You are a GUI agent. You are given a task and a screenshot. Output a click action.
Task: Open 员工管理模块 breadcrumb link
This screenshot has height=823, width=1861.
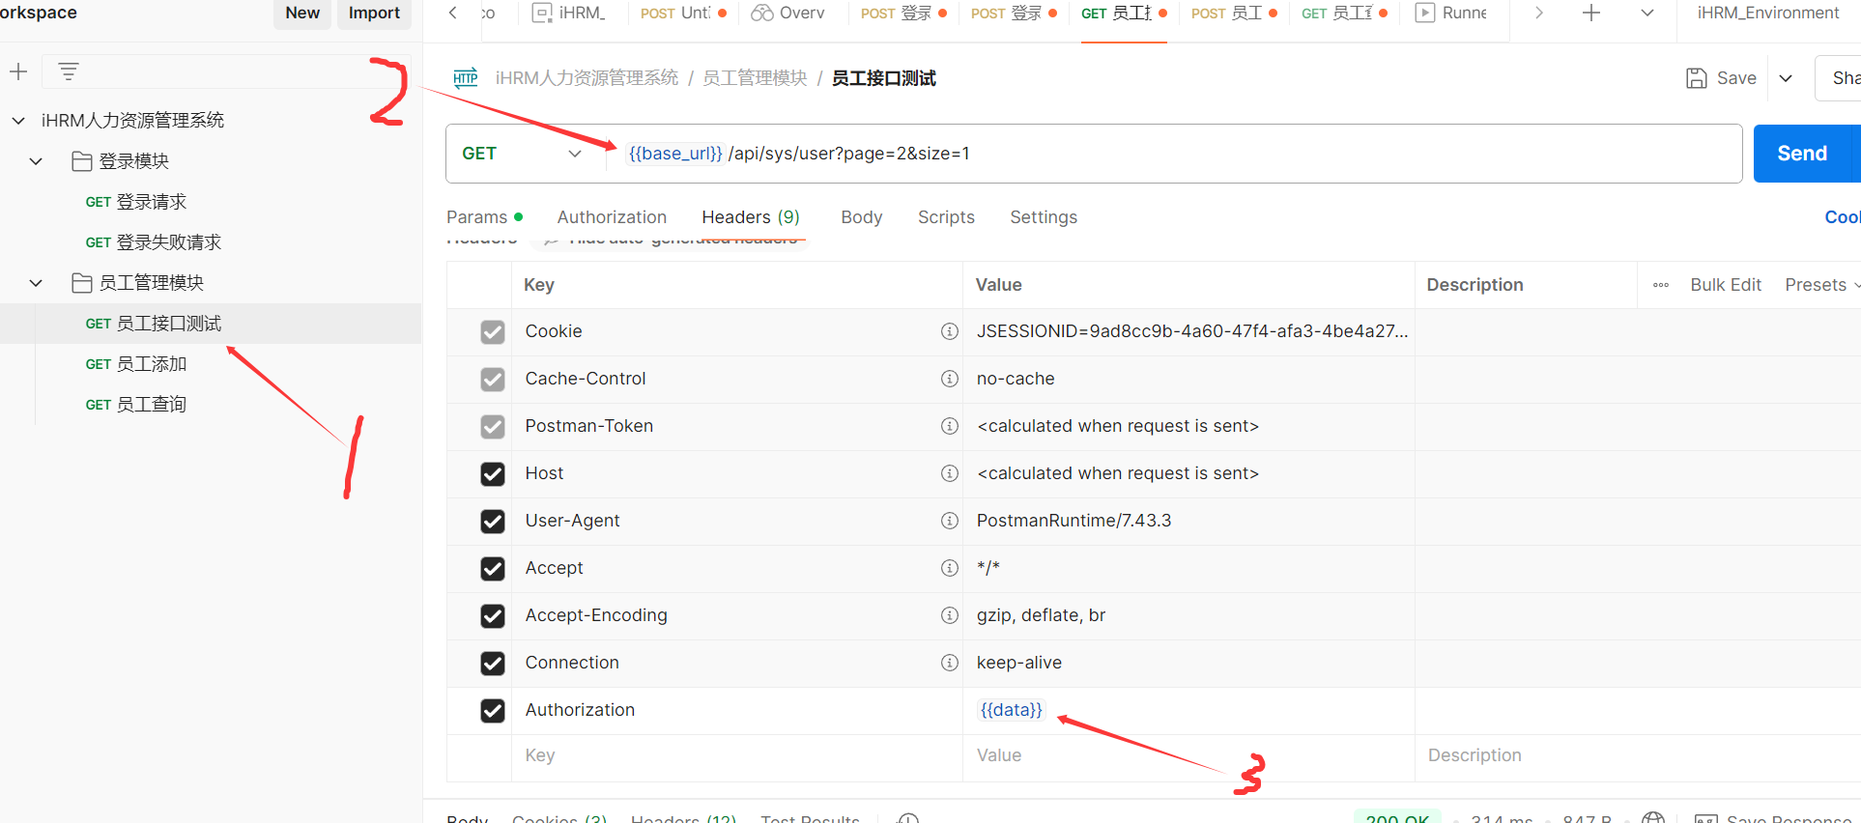pyautogui.click(x=755, y=78)
